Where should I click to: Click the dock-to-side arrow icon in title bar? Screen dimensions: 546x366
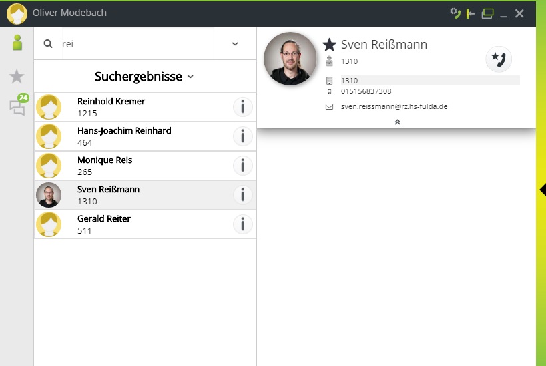point(471,13)
